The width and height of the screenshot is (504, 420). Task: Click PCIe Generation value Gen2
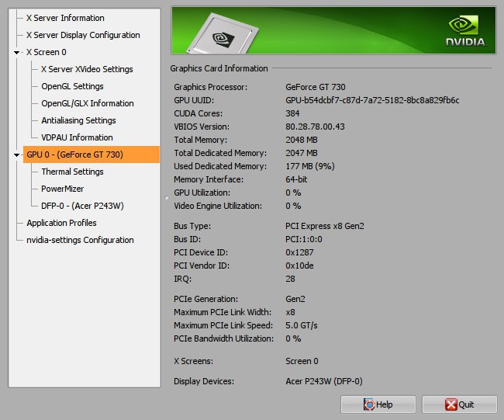click(x=295, y=299)
